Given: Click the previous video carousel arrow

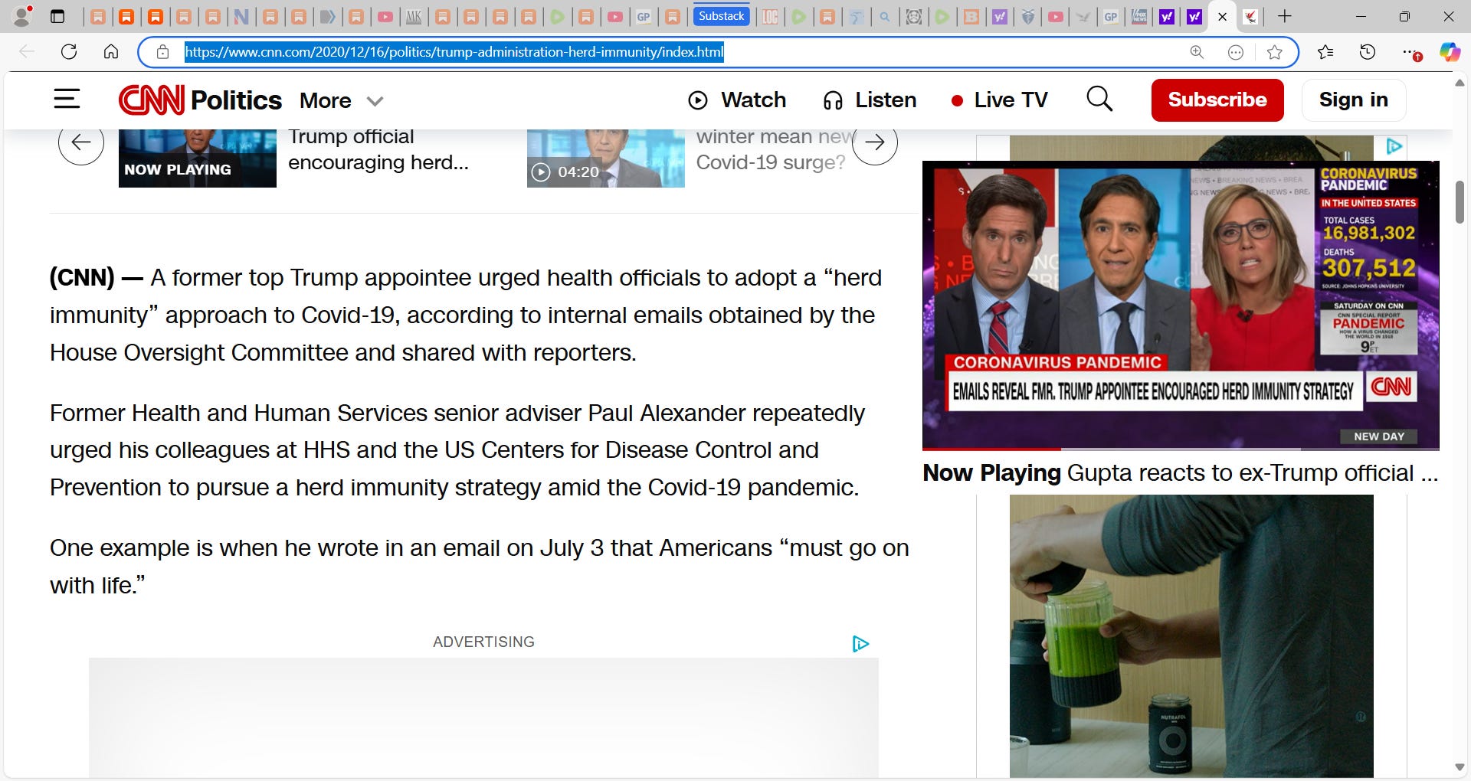Looking at the screenshot, I should (x=81, y=142).
